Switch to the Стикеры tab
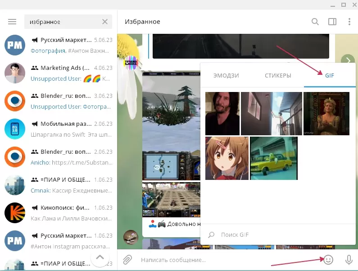This screenshot has height=271, width=358. (278, 75)
